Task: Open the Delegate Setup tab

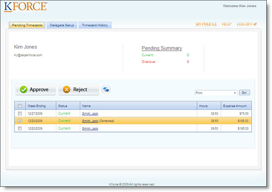Action: 62,25
